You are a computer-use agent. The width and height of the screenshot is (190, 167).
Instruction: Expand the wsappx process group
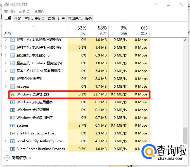click(x=6, y=87)
